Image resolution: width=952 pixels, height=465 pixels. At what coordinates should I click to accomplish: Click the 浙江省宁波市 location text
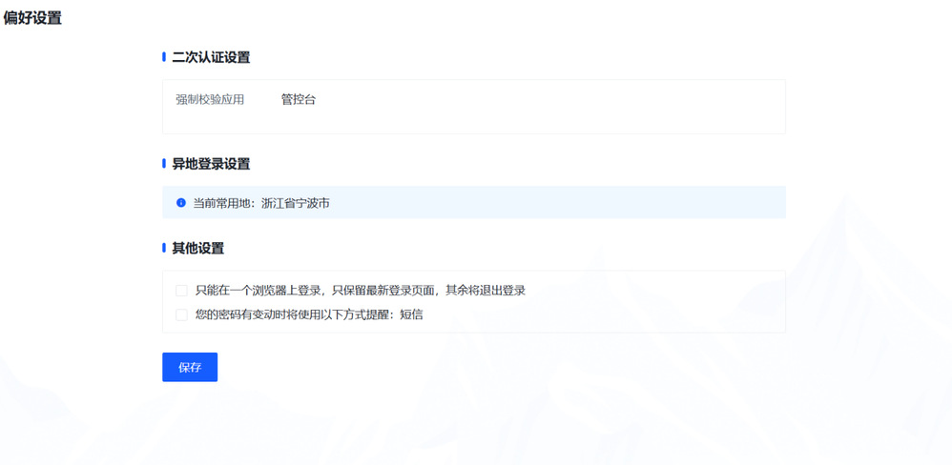[x=296, y=203]
